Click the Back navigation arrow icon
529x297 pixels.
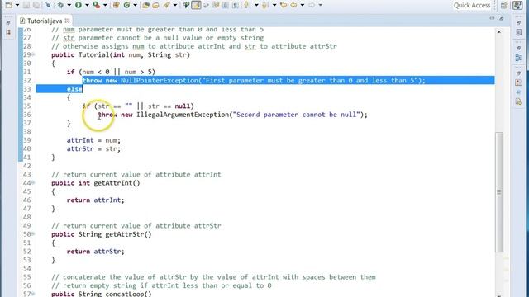pos(293,5)
